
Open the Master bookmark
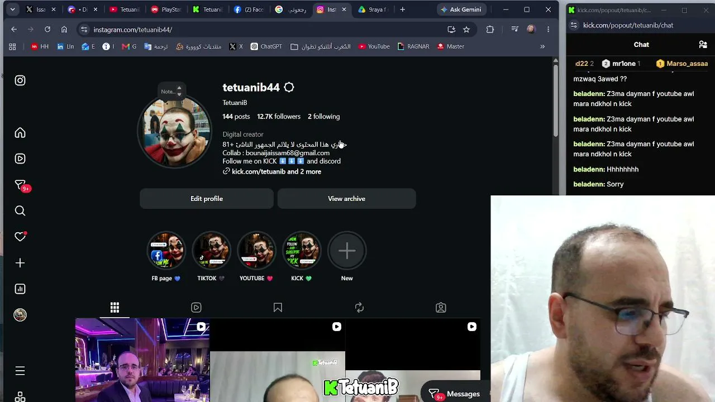pos(451,47)
